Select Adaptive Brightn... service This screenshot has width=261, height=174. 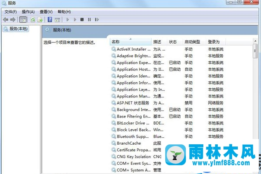point(167,56)
